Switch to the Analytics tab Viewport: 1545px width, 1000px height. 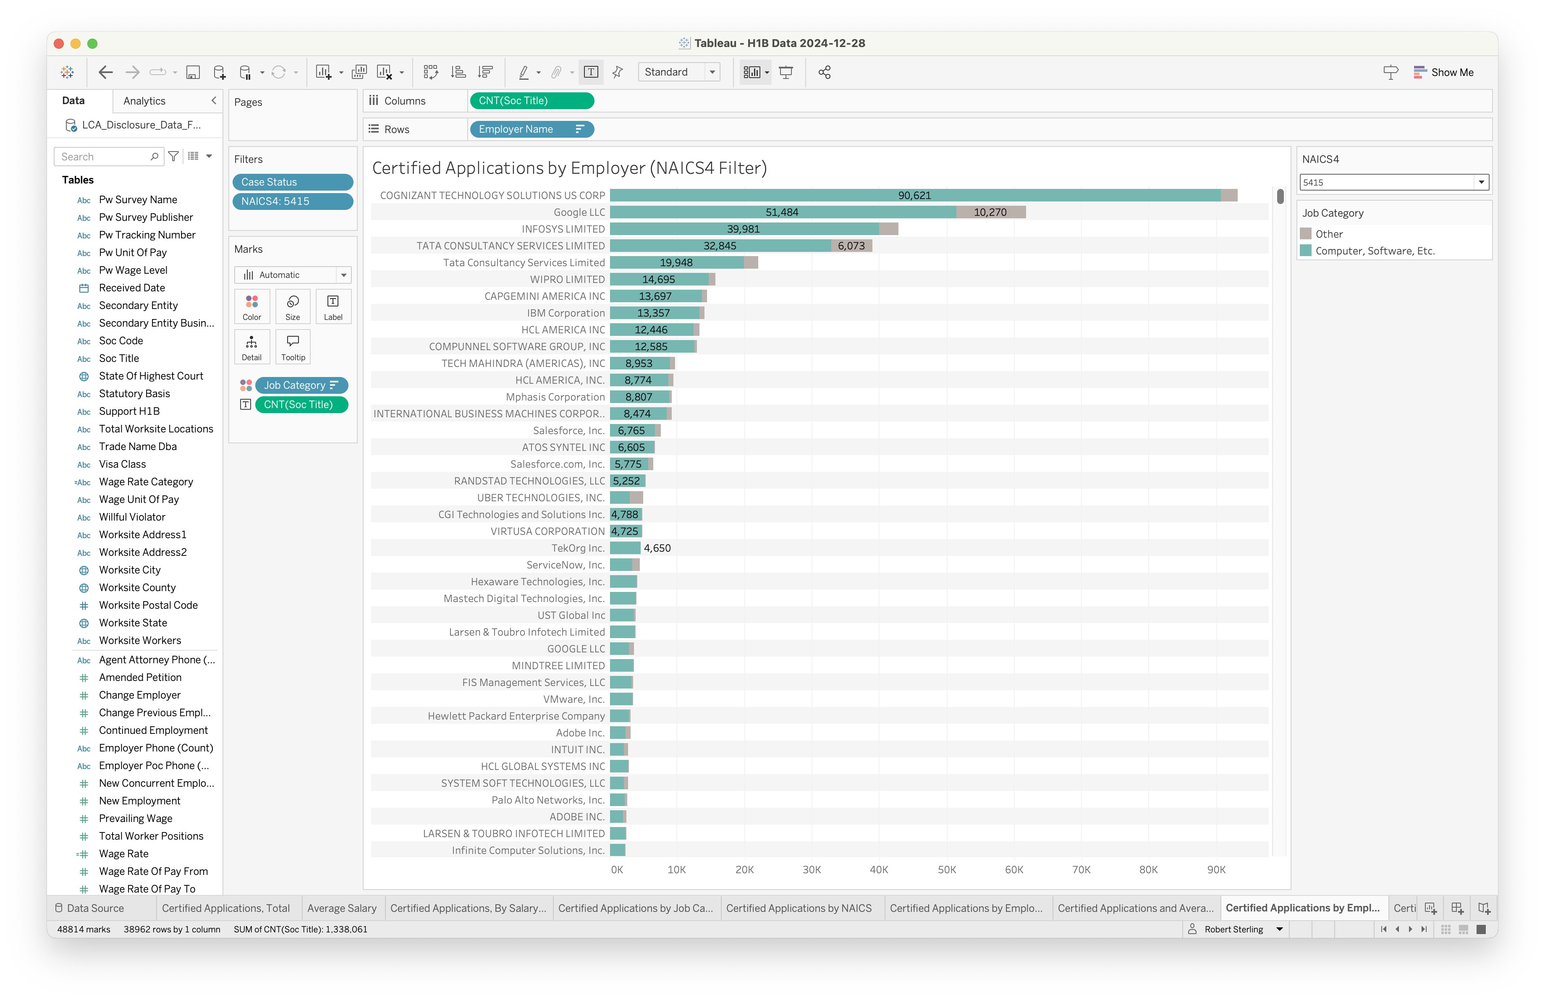[144, 101]
